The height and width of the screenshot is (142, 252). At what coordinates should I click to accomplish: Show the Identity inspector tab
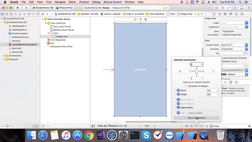click(x=225, y=14)
